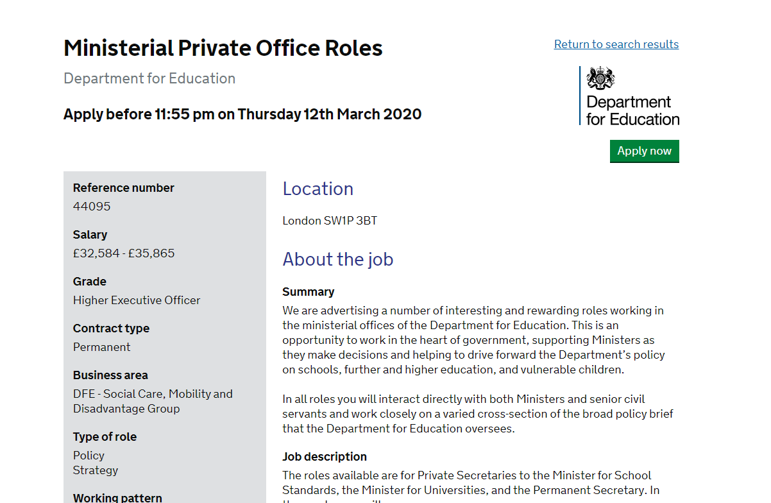Click the Ministerial Private Office Roles heading
Image resolution: width=771 pixels, height=503 pixels.
(223, 48)
